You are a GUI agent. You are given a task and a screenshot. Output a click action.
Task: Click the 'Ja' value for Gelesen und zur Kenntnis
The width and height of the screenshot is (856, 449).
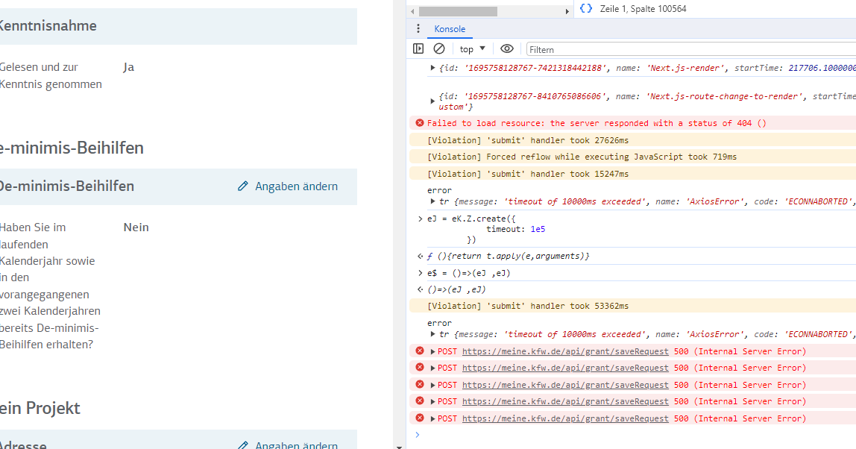[x=129, y=67]
